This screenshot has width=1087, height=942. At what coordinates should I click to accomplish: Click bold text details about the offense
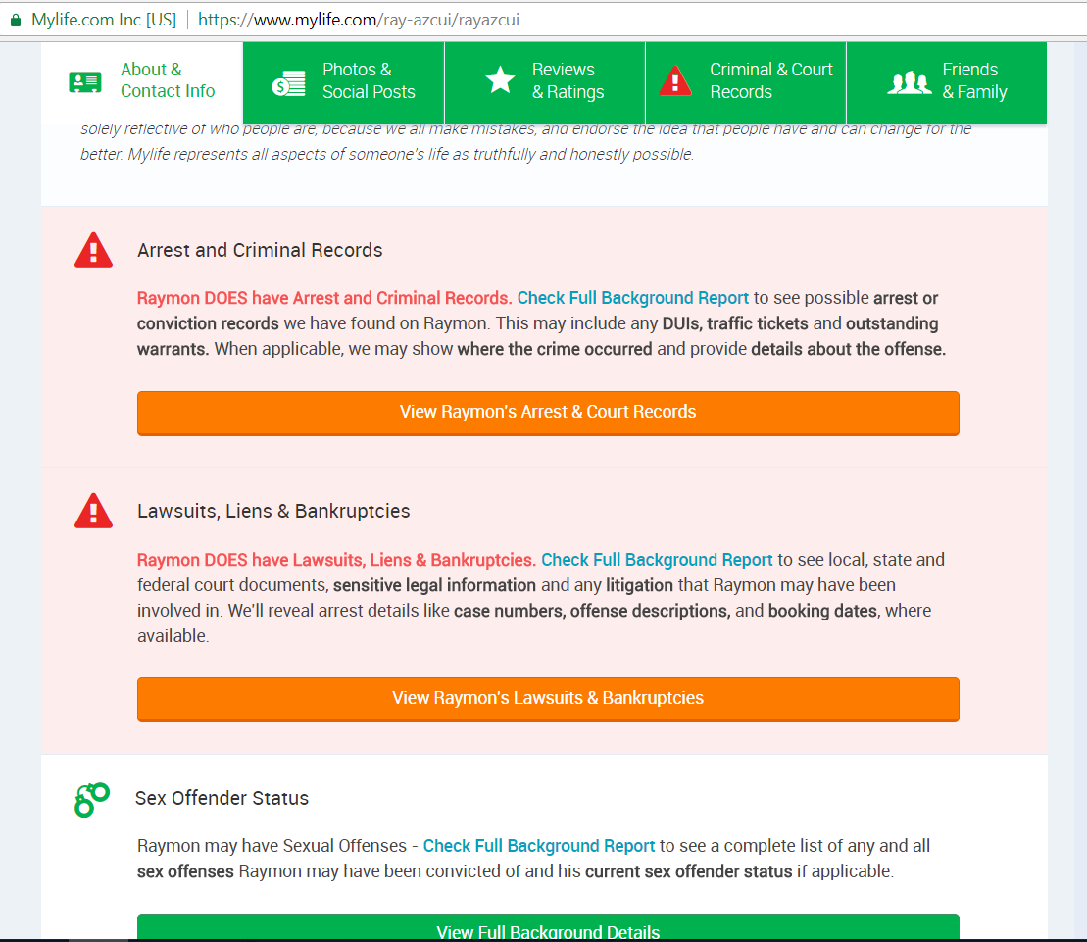coord(849,349)
